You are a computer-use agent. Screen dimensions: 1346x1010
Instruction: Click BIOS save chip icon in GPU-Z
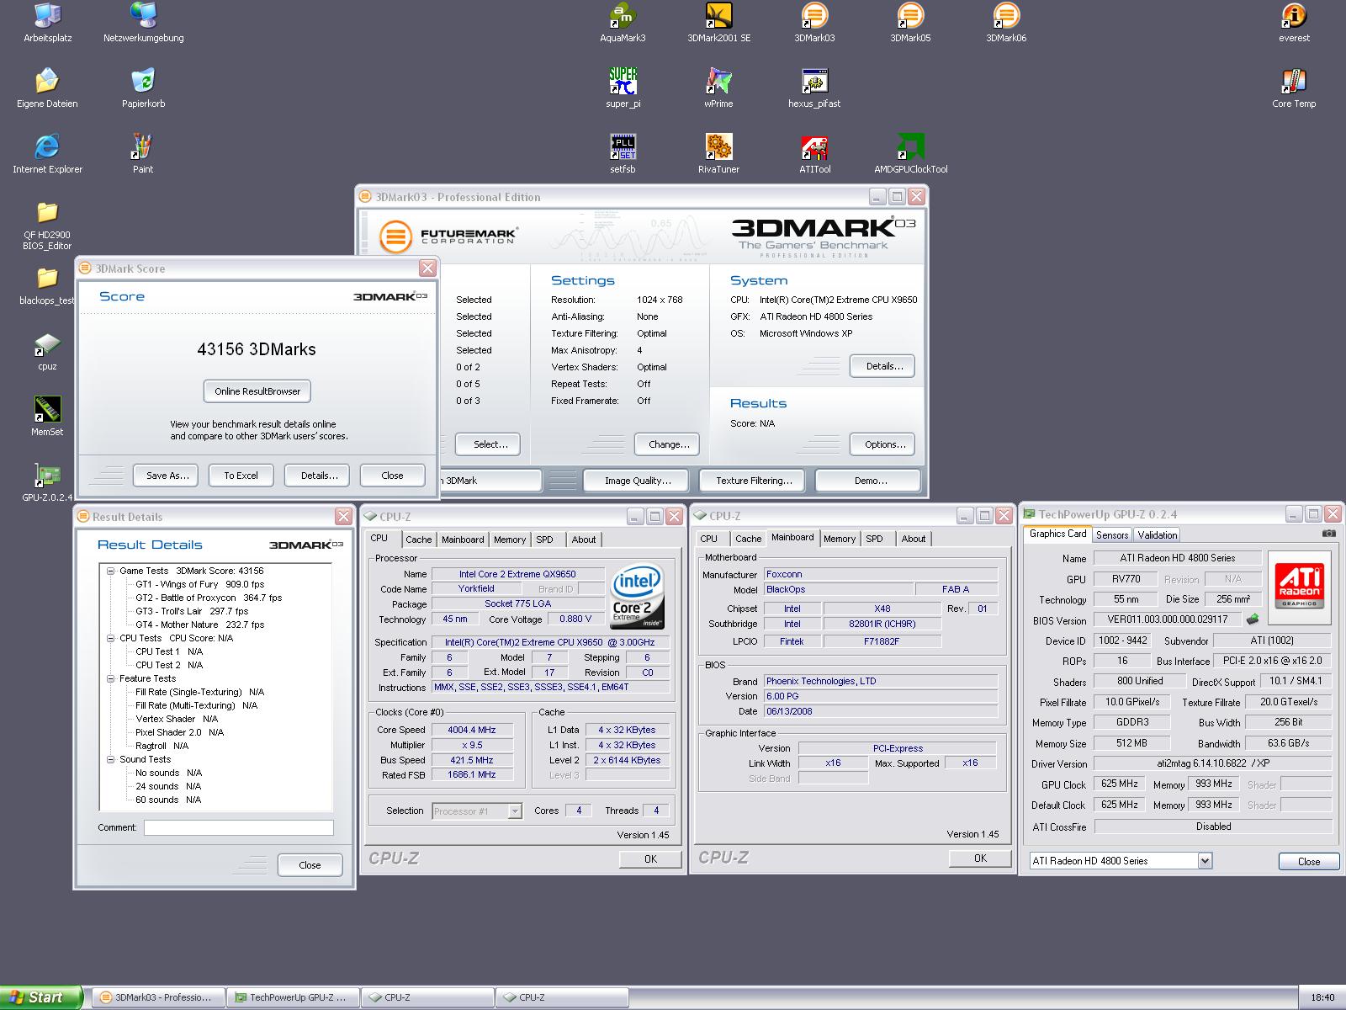1253,619
